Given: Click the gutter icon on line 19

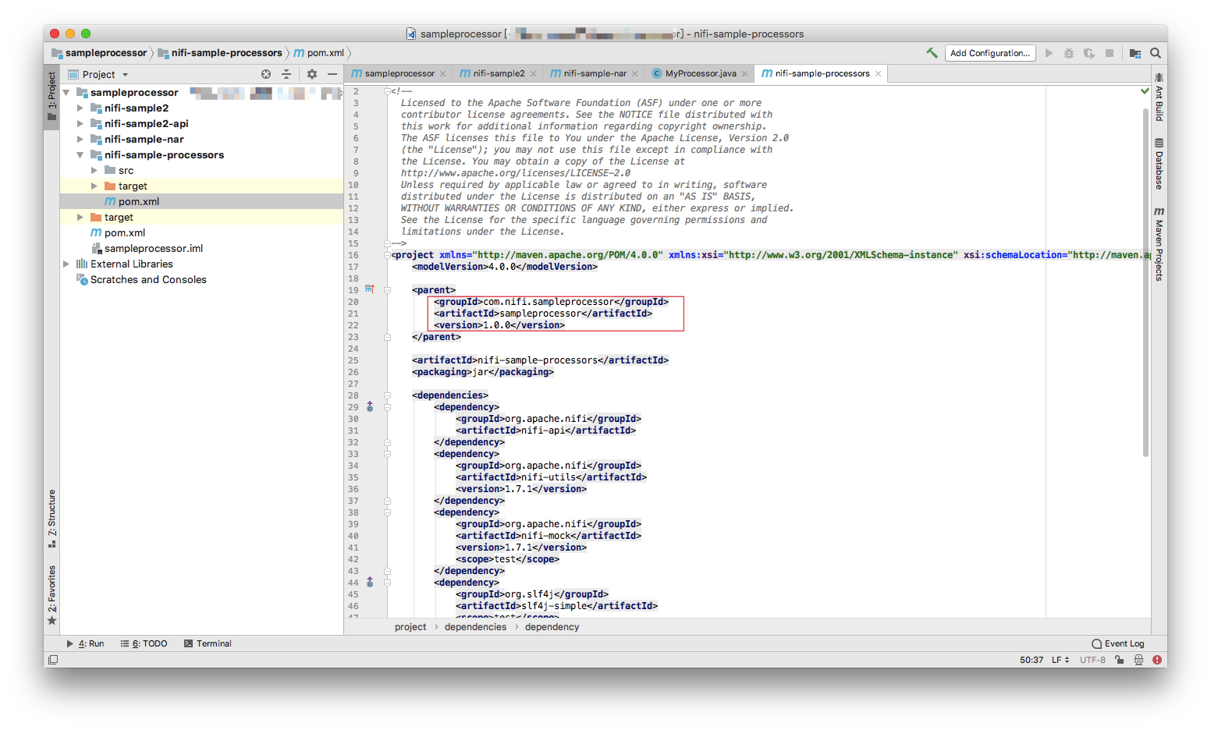Looking at the screenshot, I should coord(370,289).
